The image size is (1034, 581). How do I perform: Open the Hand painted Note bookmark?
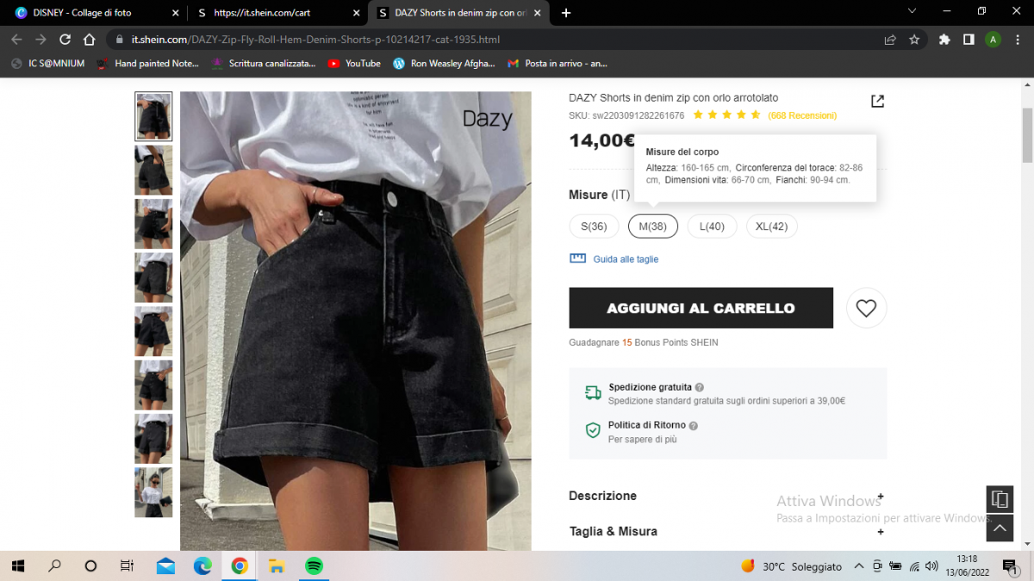coord(148,63)
